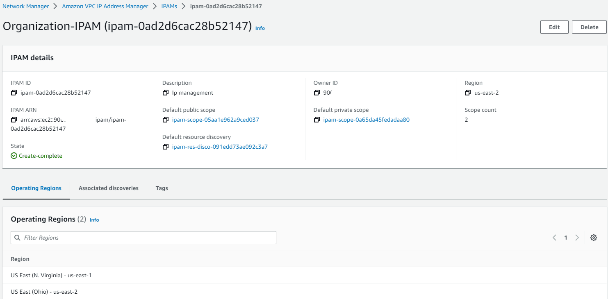
Task: Copy the default private scope ID icon
Action: [x=317, y=120]
